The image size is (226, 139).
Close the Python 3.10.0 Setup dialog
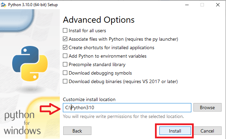[218, 5]
